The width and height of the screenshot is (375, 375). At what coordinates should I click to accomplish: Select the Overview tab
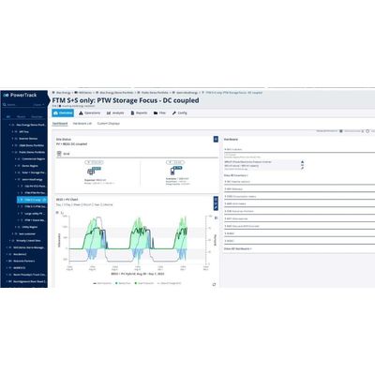click(x=63, y=112)
